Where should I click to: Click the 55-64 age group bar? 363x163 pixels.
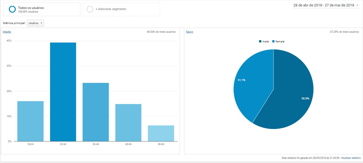pos(161,133)
